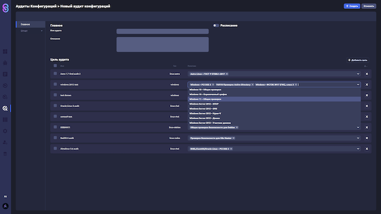Check the DEBIAN11 row checkbox
This screenshot has height=214, width=381.
coord(55,127)
